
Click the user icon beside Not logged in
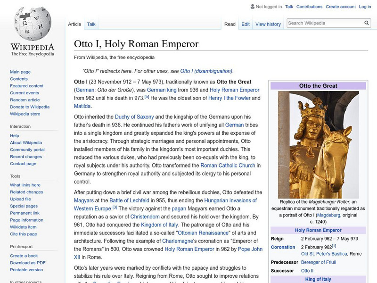point(252,7)
